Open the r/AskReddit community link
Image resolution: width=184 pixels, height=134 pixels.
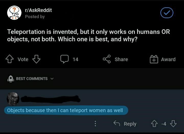coord(38,10)
